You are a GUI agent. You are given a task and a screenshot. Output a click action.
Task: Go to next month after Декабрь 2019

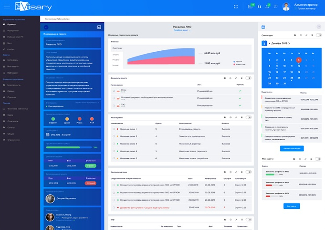(289, 43)
